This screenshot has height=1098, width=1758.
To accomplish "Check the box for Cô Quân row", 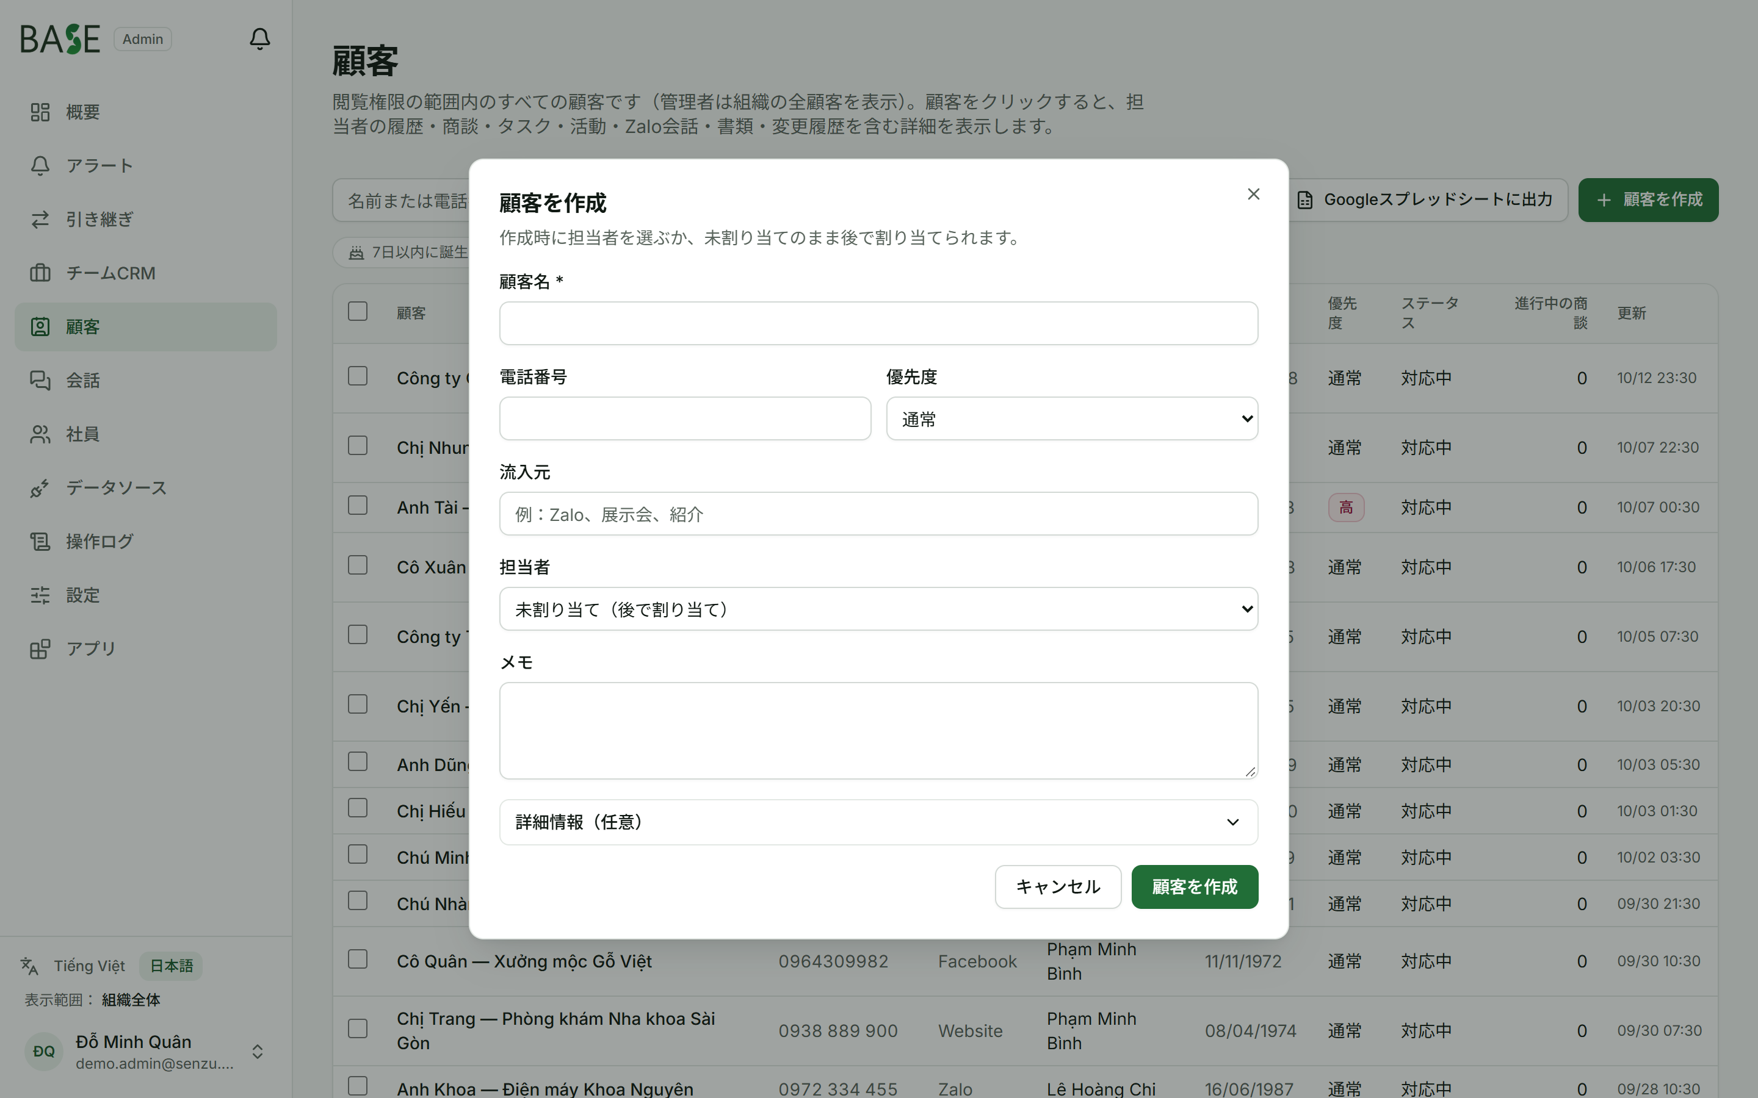I will pyautogui.click(x=358, y=960).
